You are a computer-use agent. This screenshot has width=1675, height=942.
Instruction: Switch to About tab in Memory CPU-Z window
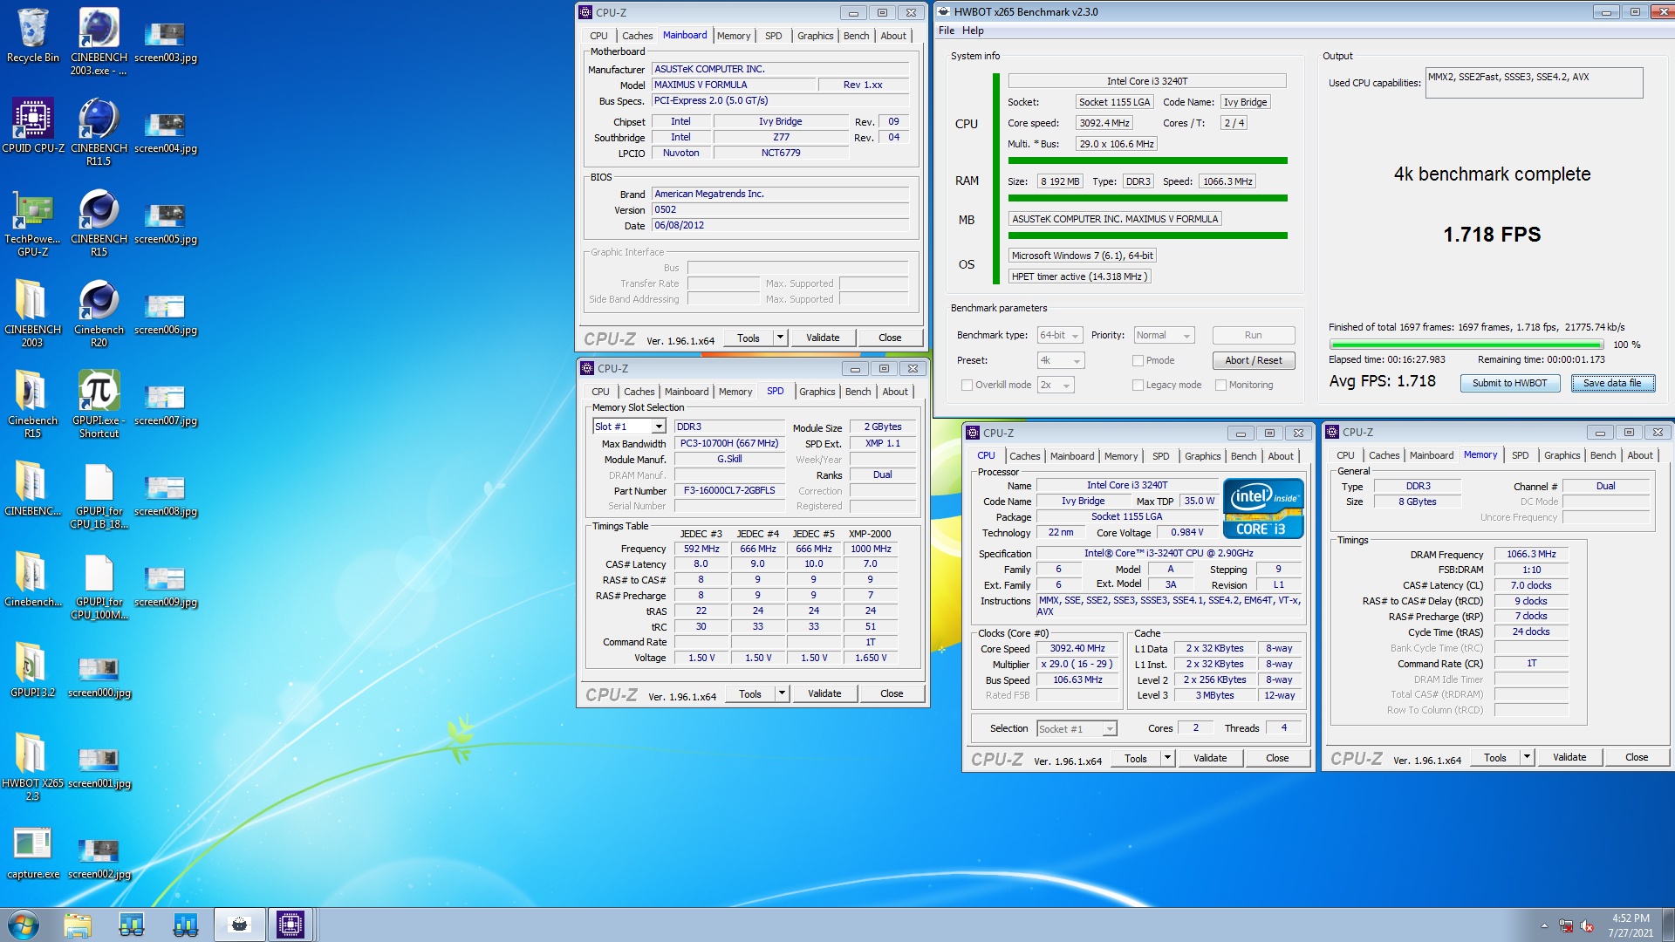1639,455
